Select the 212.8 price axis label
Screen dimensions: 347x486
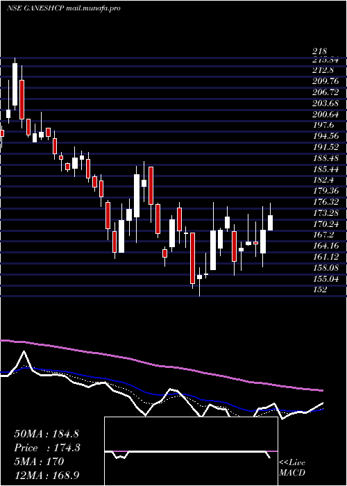tap(323, 69)
